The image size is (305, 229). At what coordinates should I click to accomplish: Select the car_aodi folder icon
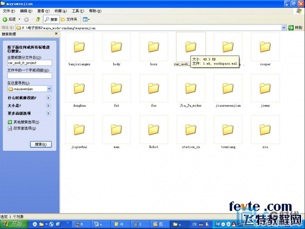coord(191,47)
